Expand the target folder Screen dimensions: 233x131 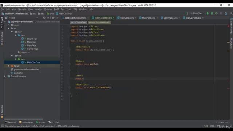point(8,66)
